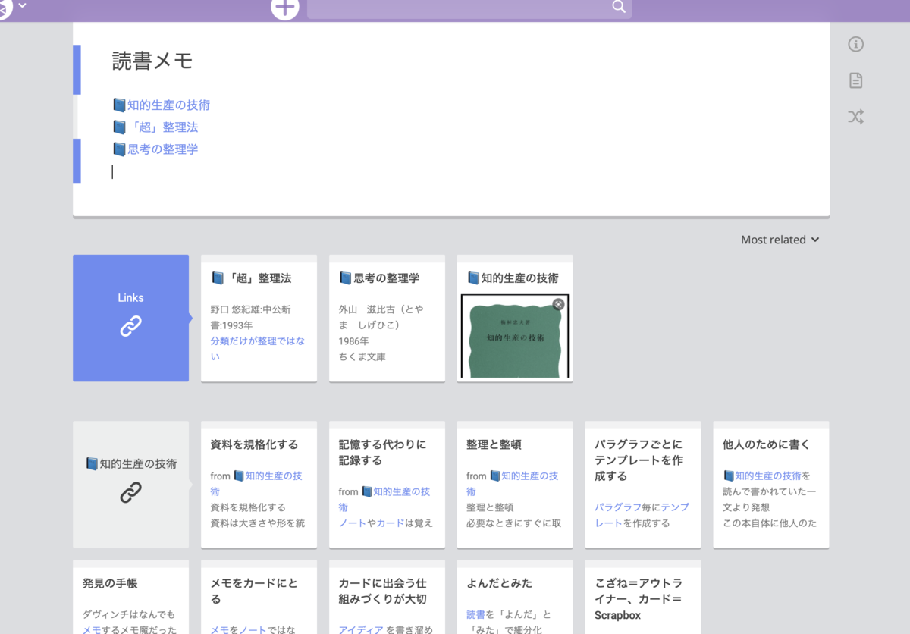The height and width of the screenshot is (634, 910).
Task: Open the 思考の整理学 related card
Action: (x=387, y=318)
